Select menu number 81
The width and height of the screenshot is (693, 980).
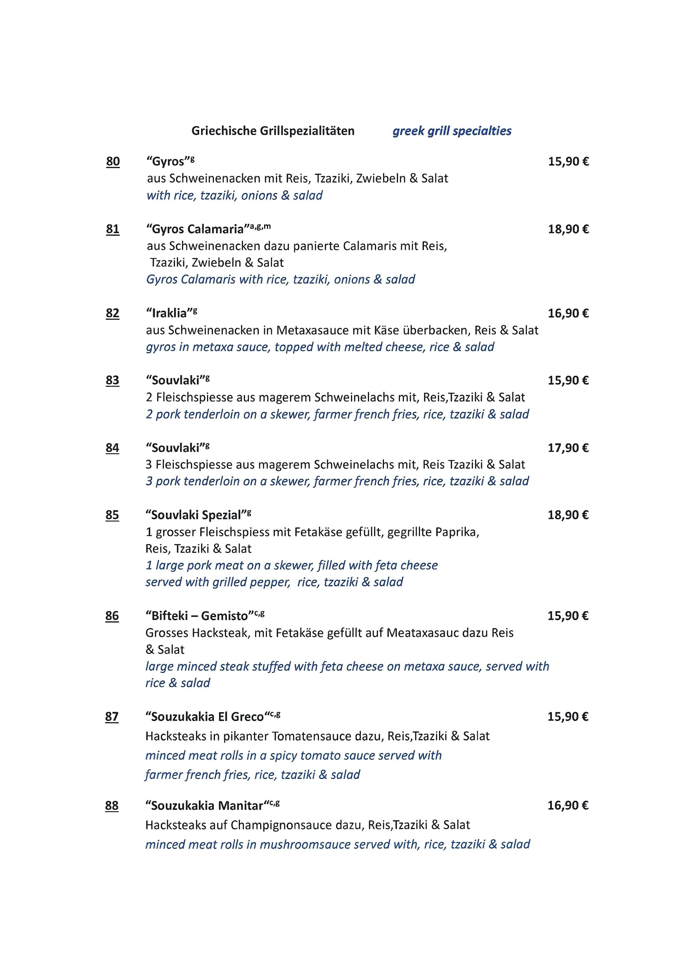(113, 229)
